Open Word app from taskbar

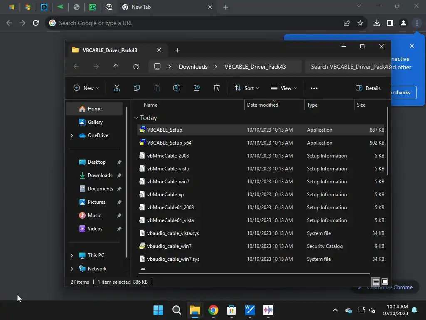[250, 310]
